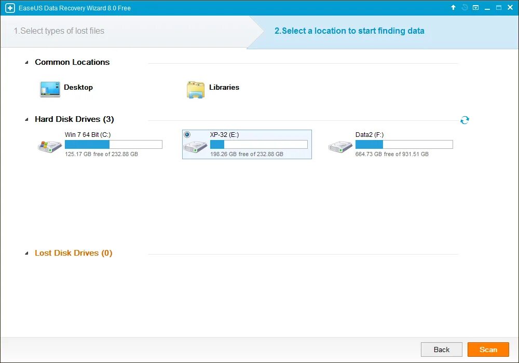Click the Lost Disk Drives (0) heading

click(x=74, y=253)
